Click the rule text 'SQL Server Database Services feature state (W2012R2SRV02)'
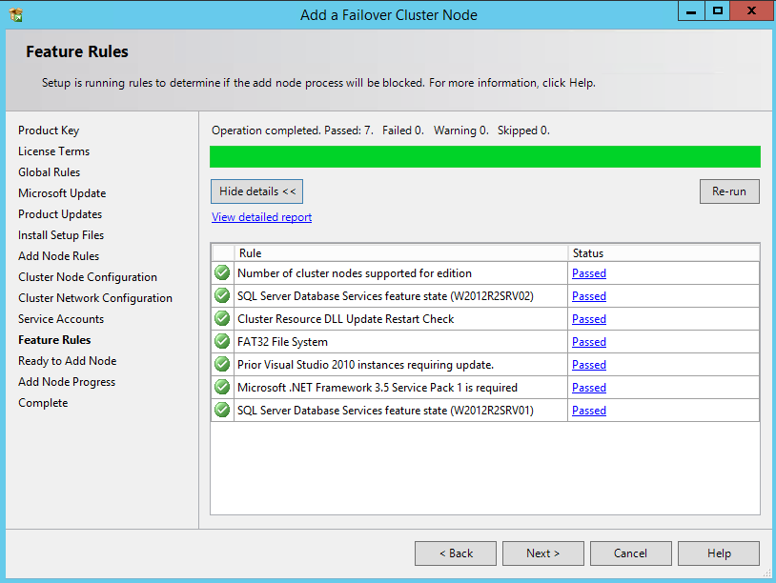 (x=385, y=296)
